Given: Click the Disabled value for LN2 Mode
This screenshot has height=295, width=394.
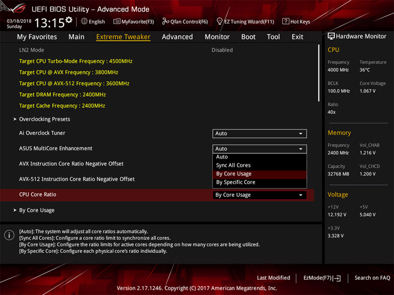Looking at the screenshot, I should coord(222,50).
